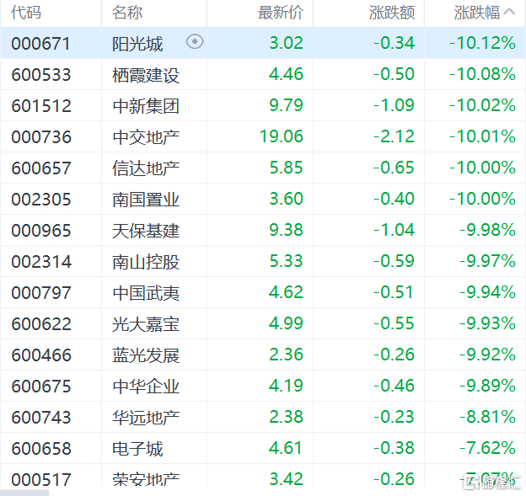The height and width of the screenshot is (496, 526).
Task: Select stock code 601512
Action: (41, 106)
